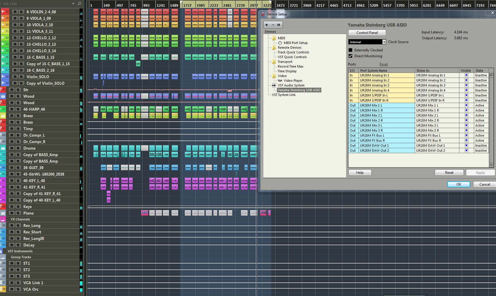The image size is (496, 296).
Task: Solo the Violin_SOLO track
Action: (21, 77)
